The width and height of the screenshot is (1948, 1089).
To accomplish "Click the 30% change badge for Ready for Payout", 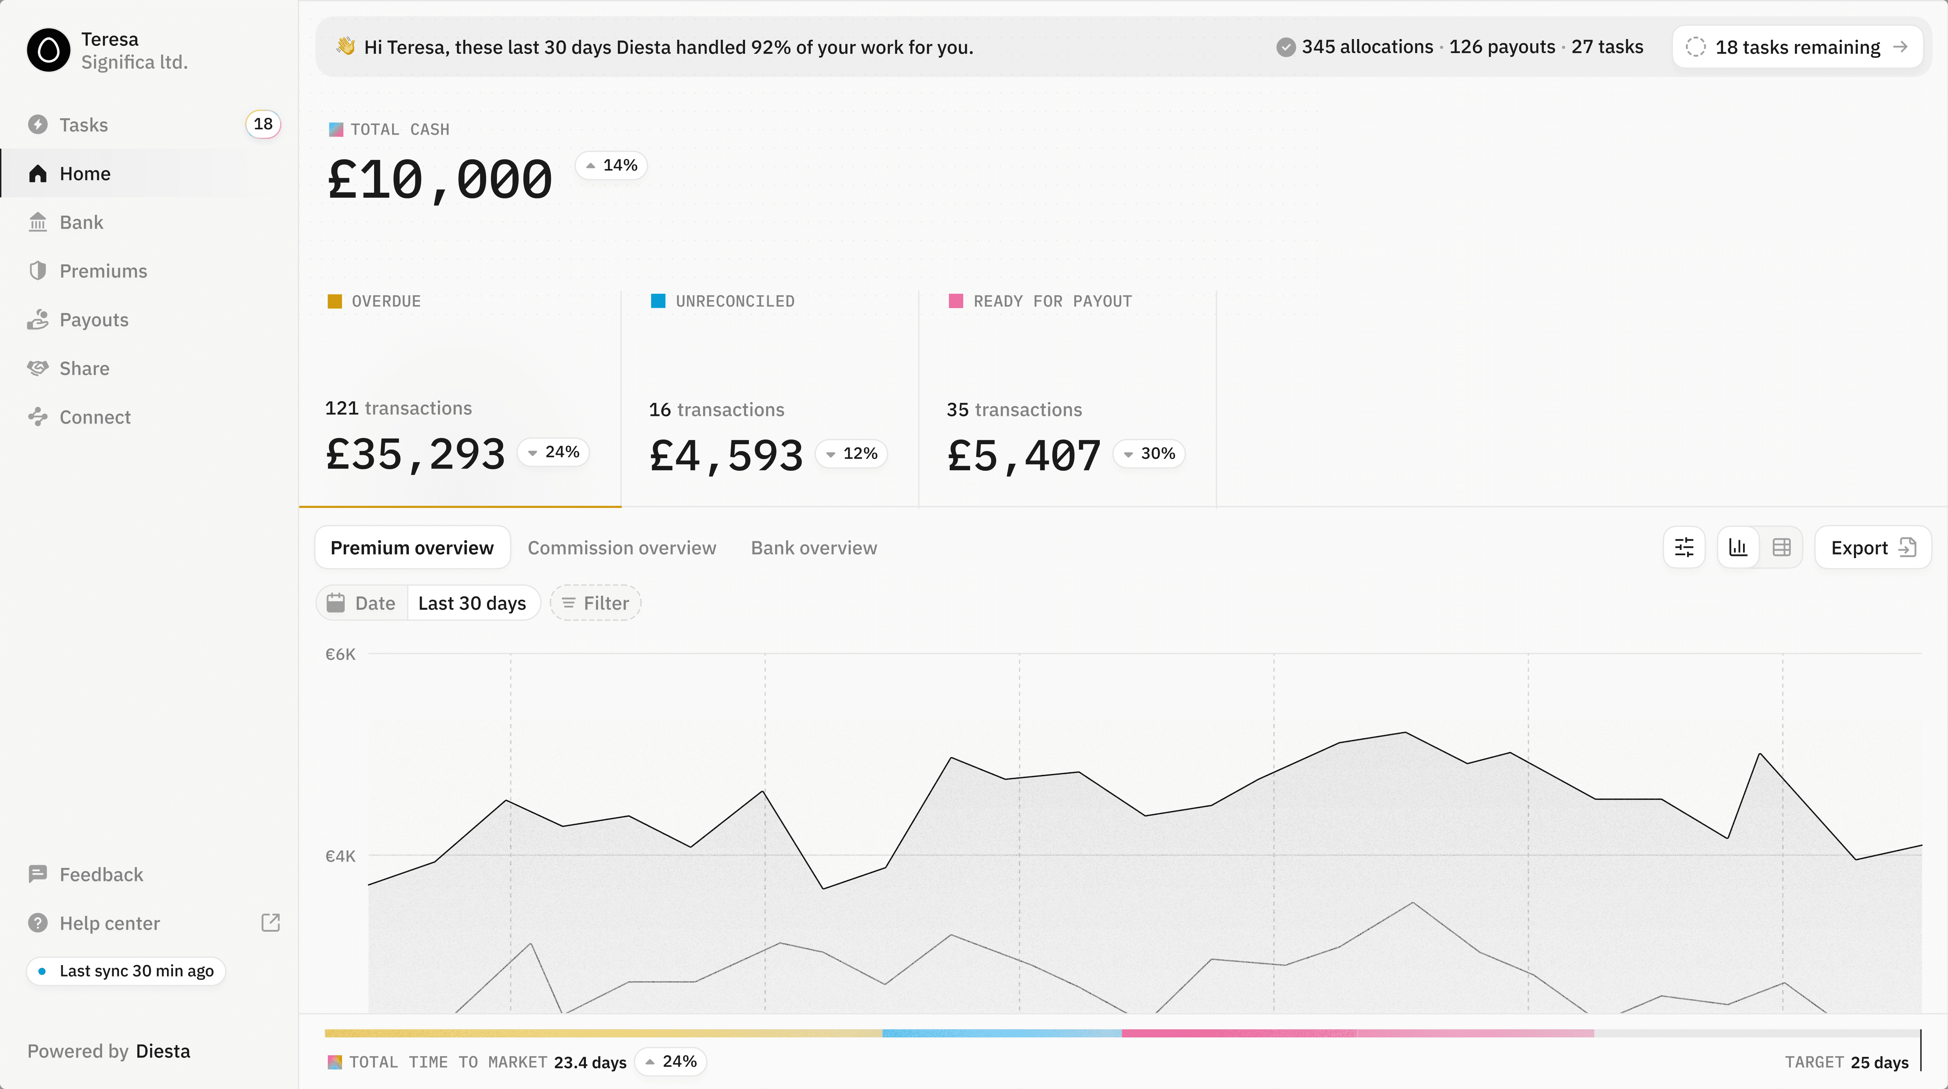I will 1149,454.
